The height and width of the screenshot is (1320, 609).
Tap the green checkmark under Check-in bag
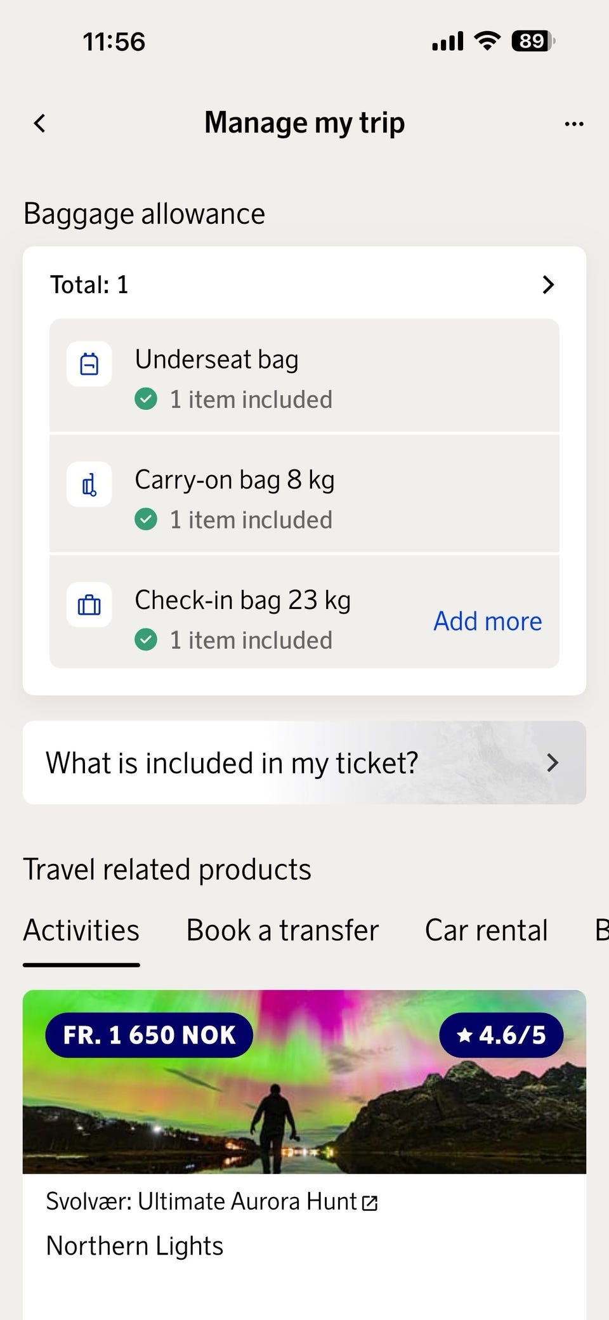[x=146, y=640]
